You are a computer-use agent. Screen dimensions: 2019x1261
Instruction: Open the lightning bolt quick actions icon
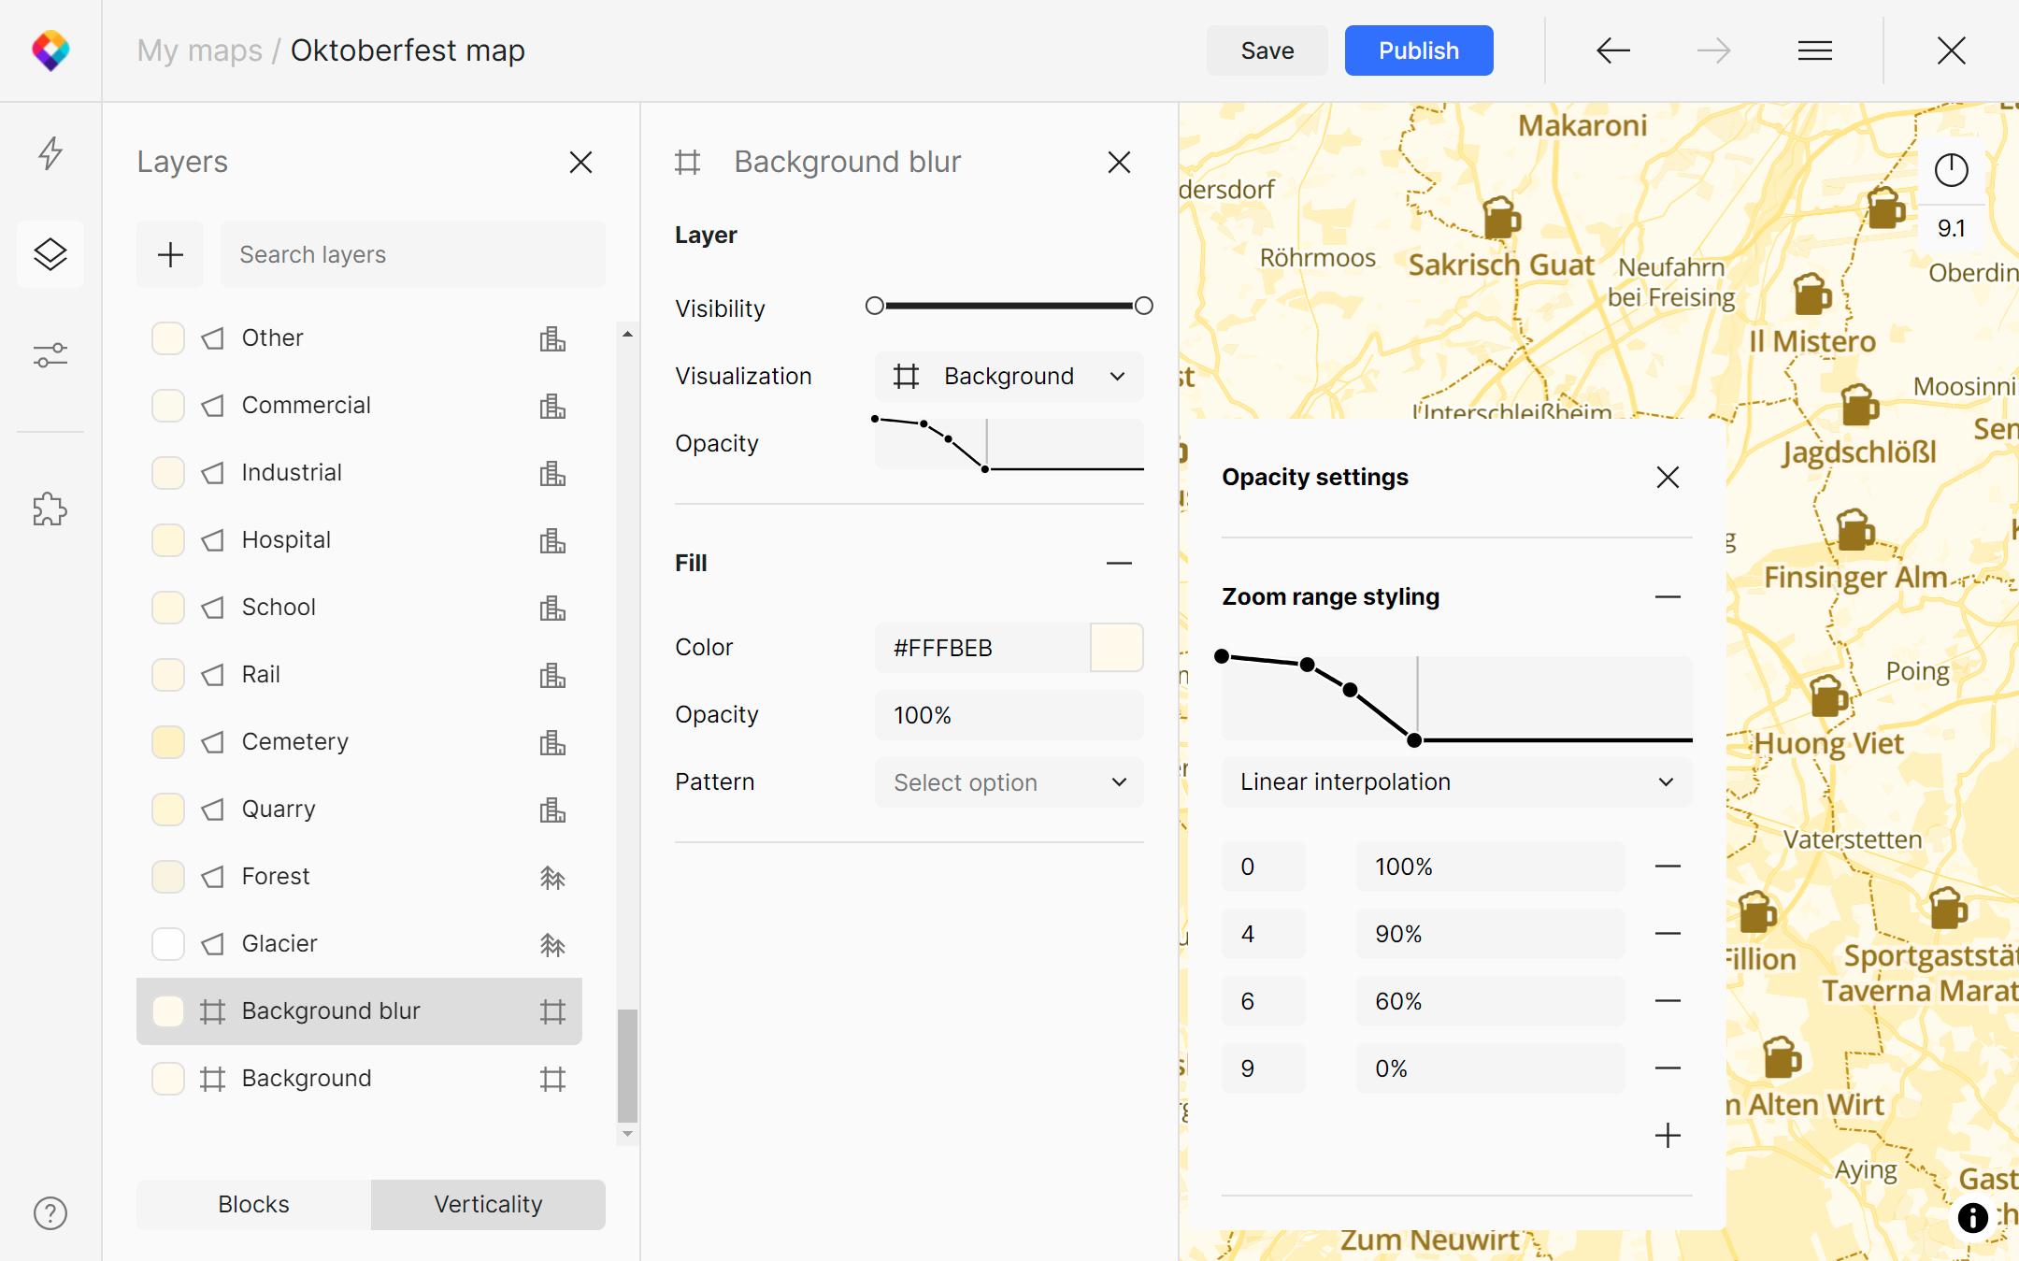(x=50, y=153)
